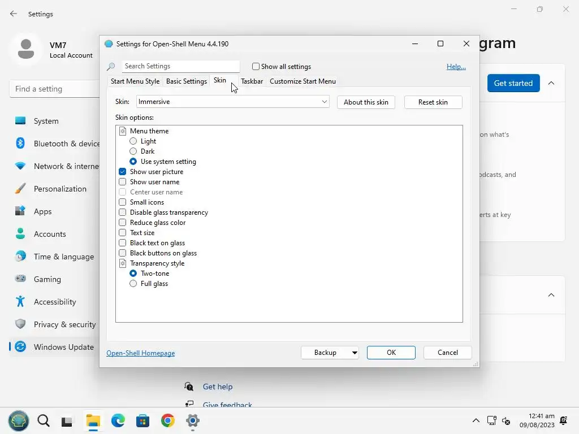Select the Light menu theme
579x434 pixels.
(x=133, y=141)
